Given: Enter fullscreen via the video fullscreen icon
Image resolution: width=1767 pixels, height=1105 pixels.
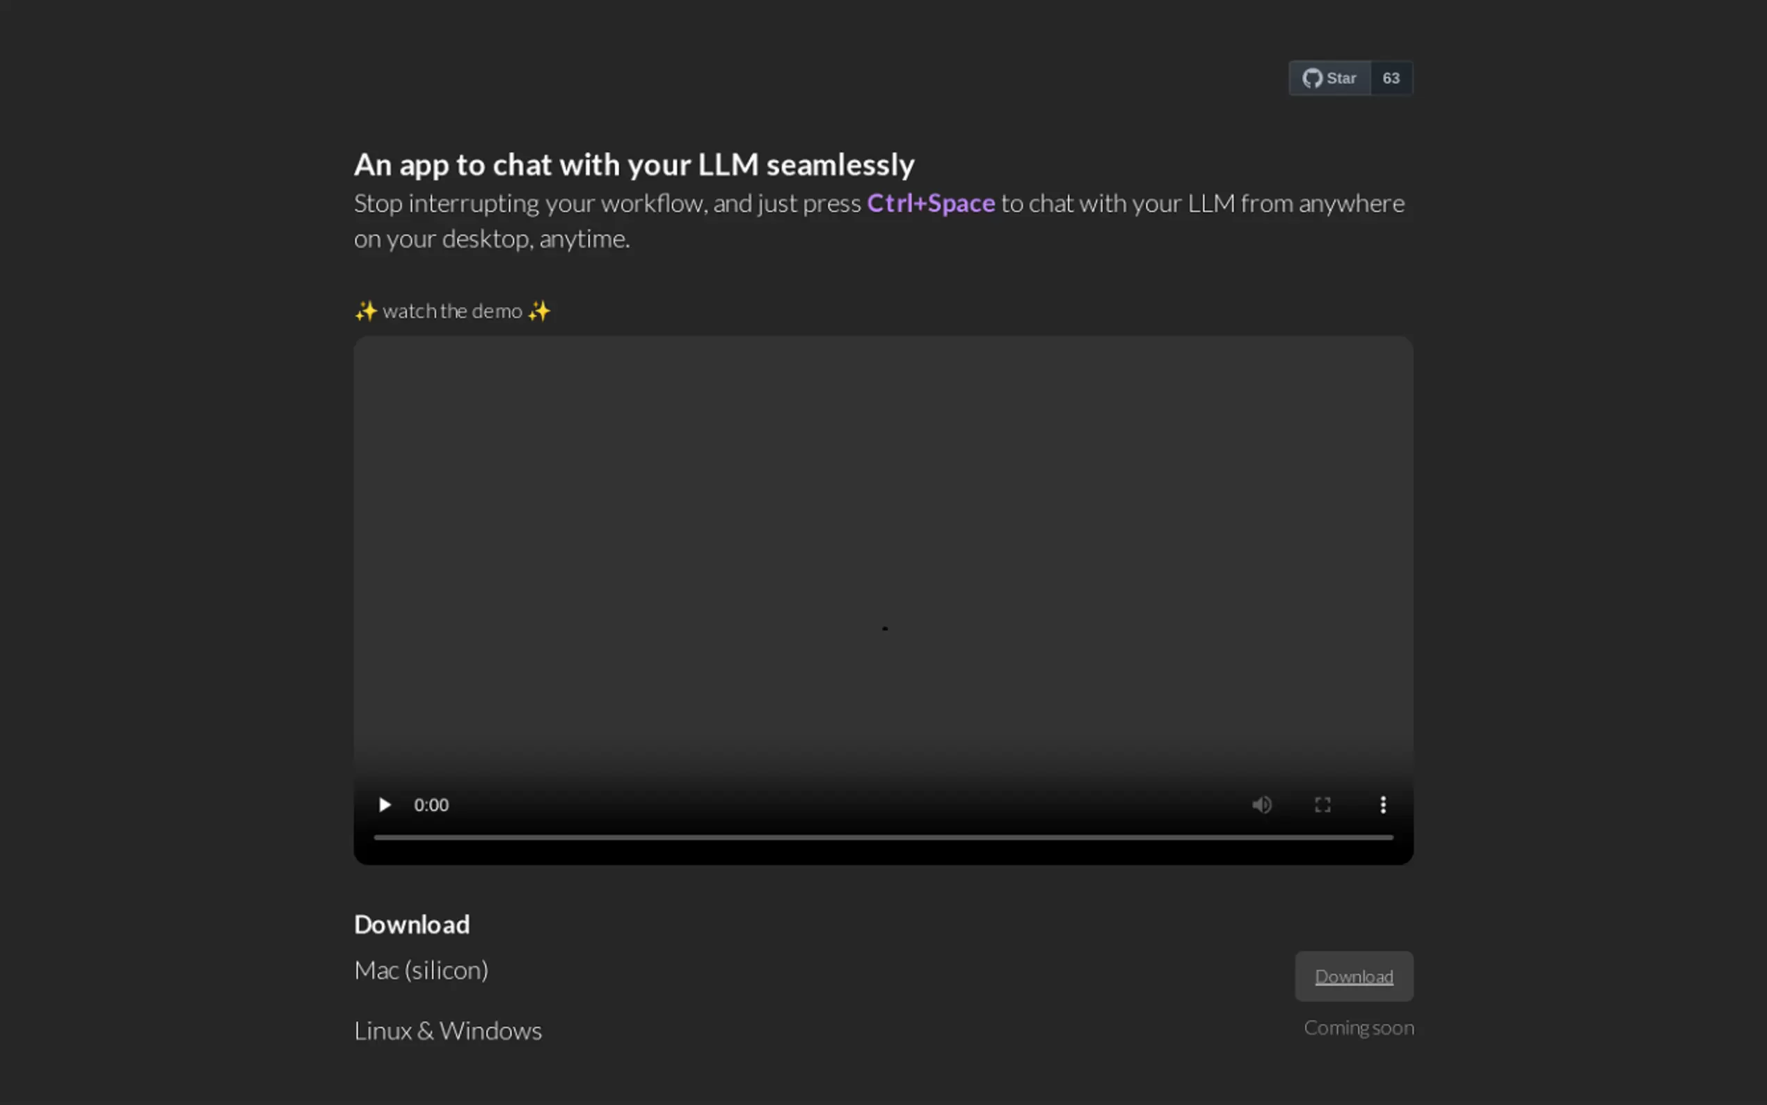Looking at the screenshot, I should point(1322,804).
